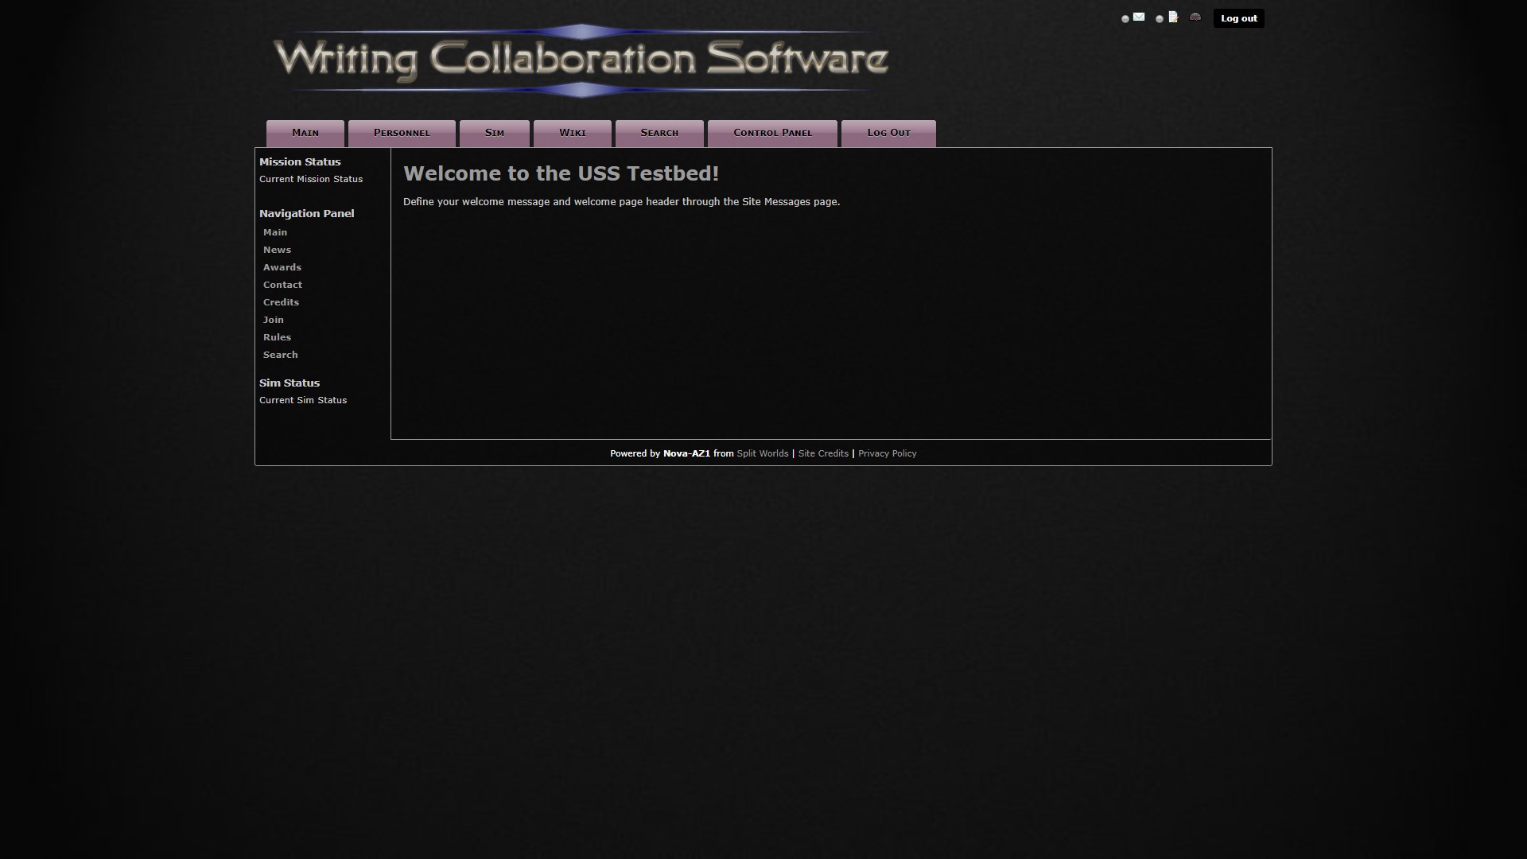Open the dashboard gauge icon
1527x859 pixels.
click(x=1195, y=17)
